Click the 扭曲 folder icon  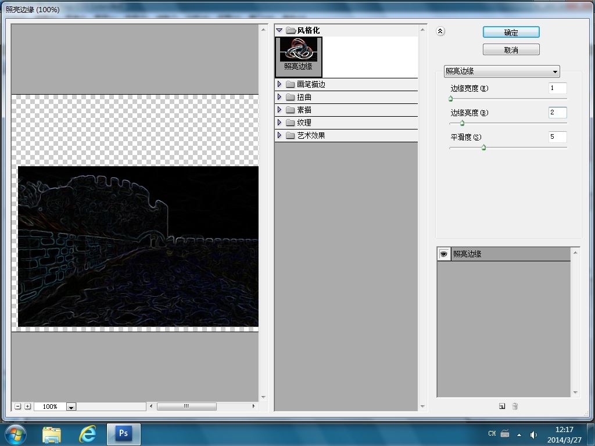(x=291, y=97)
